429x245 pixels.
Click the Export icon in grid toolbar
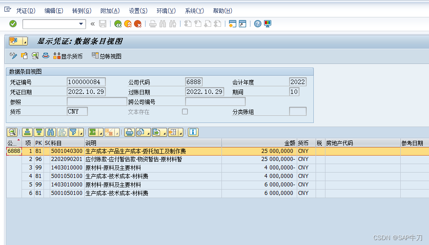click(x=157, y=132)
